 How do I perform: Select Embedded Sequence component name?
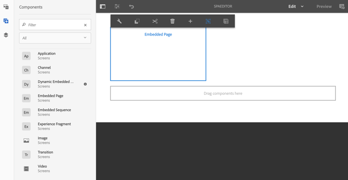point(54,110)
